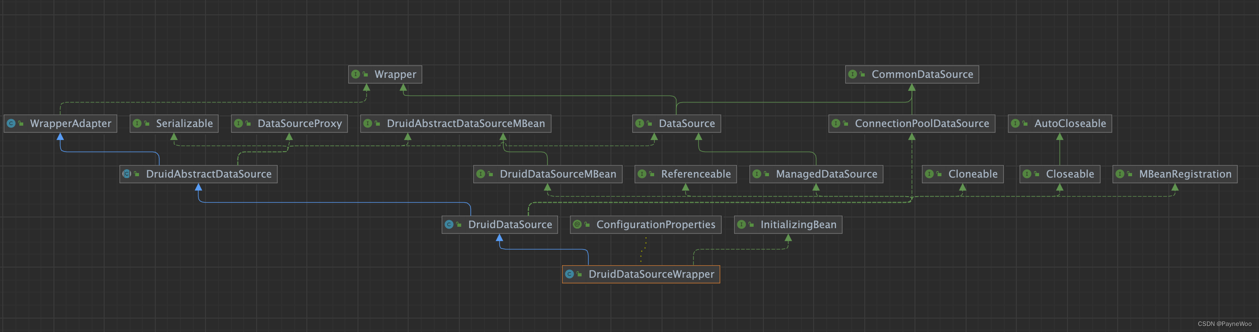
Task: Select the Cloneable node label
Action: tap(973, 173)
